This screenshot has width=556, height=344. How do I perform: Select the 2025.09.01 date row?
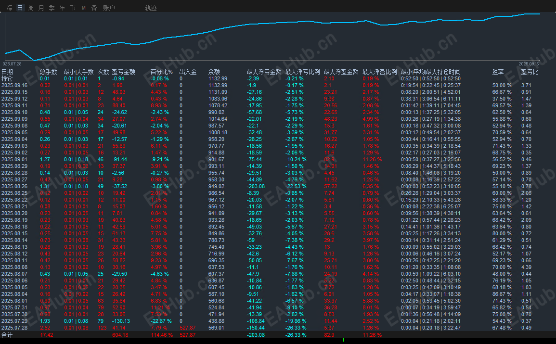[14, 159]
